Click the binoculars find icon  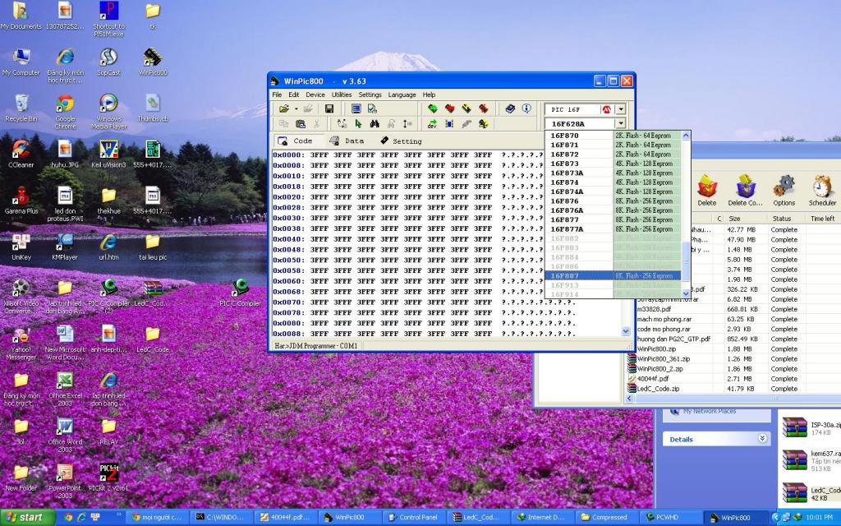pos(375,124)
